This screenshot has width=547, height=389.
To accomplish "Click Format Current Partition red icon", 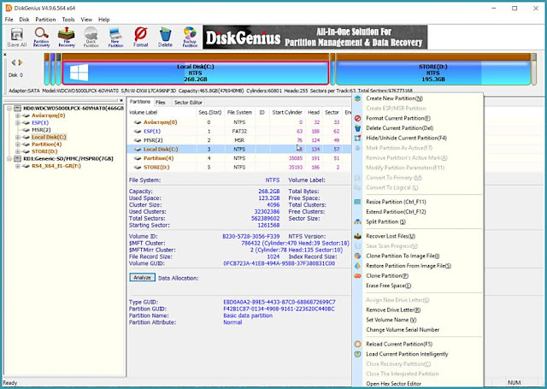I will click(357, 118).
